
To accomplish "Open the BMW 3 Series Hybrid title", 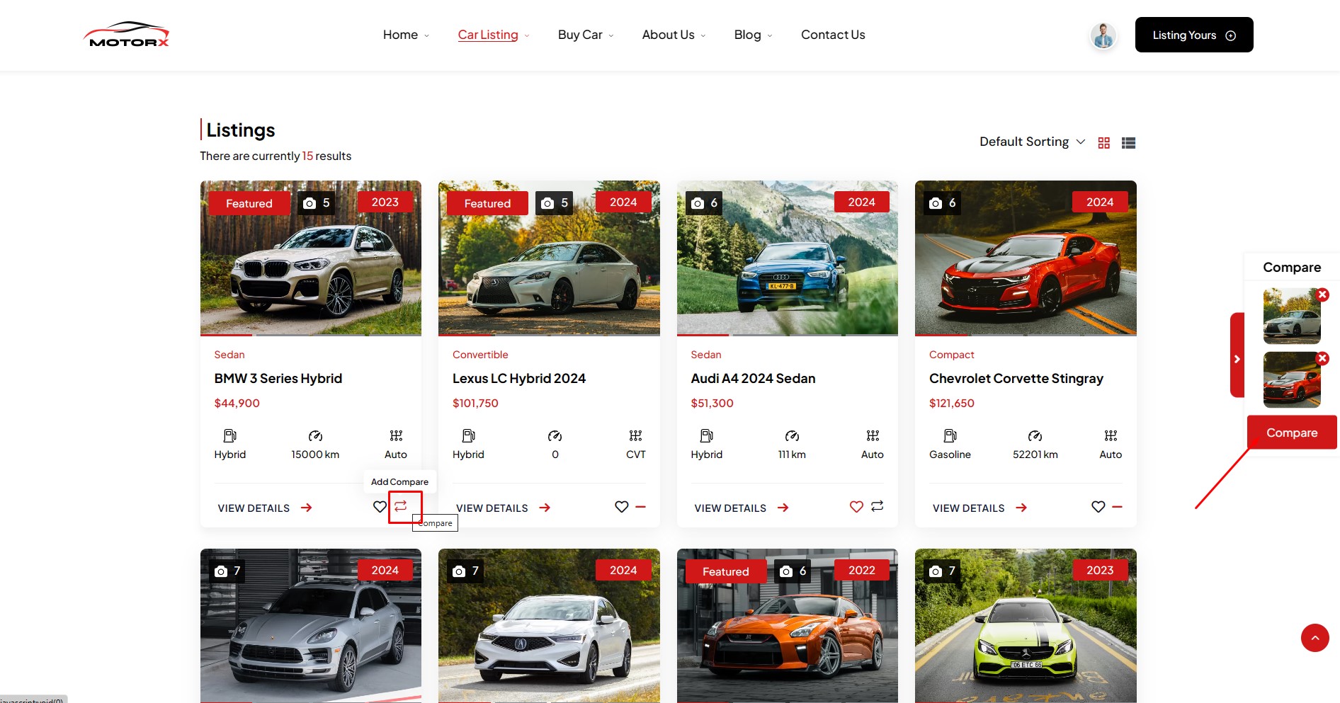I will 278,378.
